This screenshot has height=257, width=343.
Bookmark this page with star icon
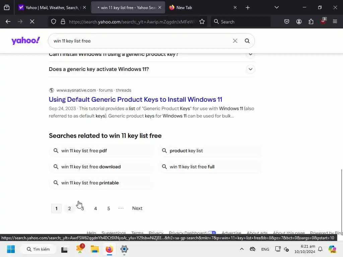click(202, 22)
